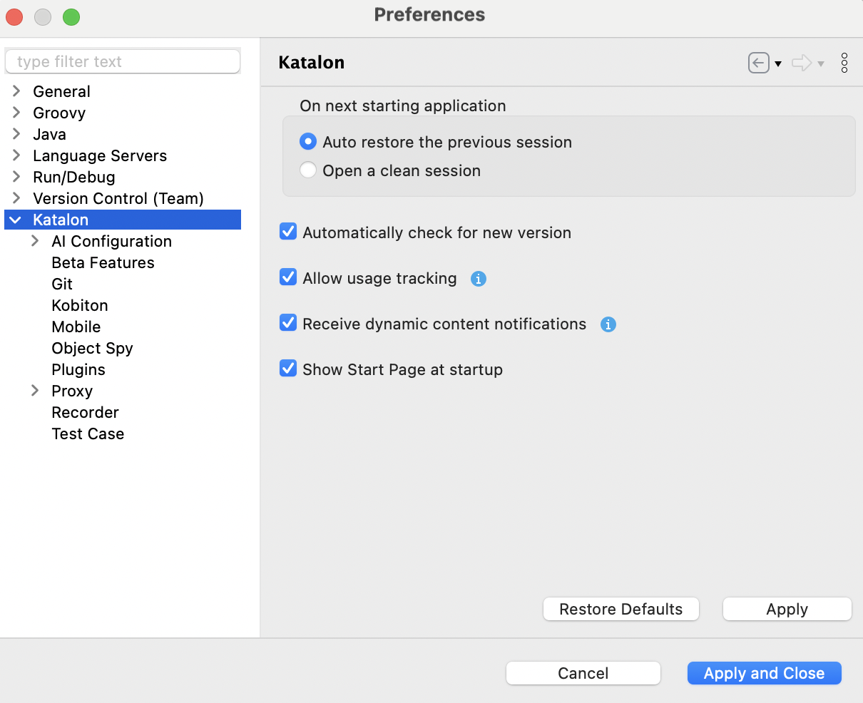Uncheck Allow usage tracking

(x=287, y=277)
